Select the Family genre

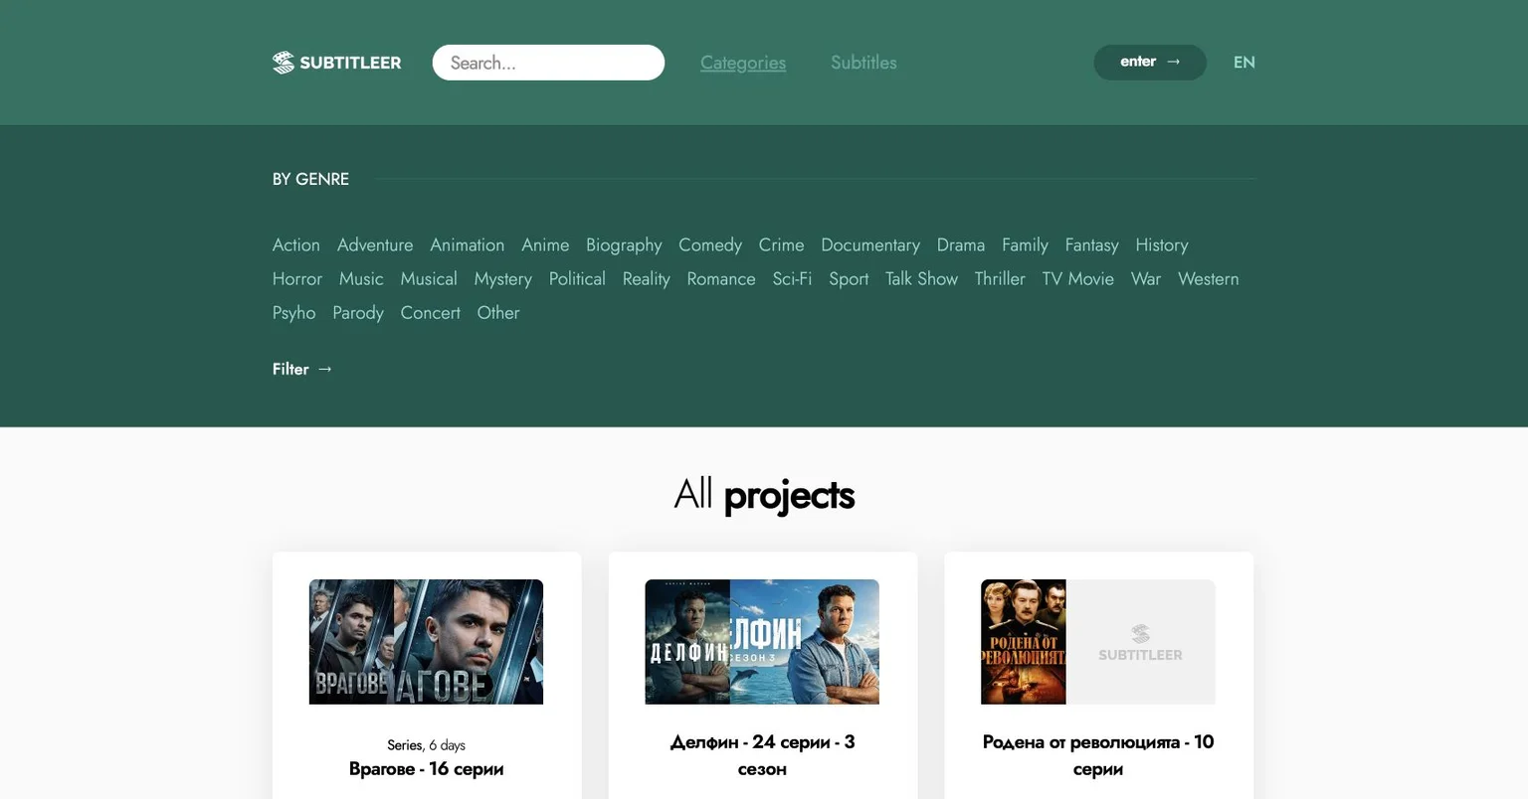[1025, 244]
